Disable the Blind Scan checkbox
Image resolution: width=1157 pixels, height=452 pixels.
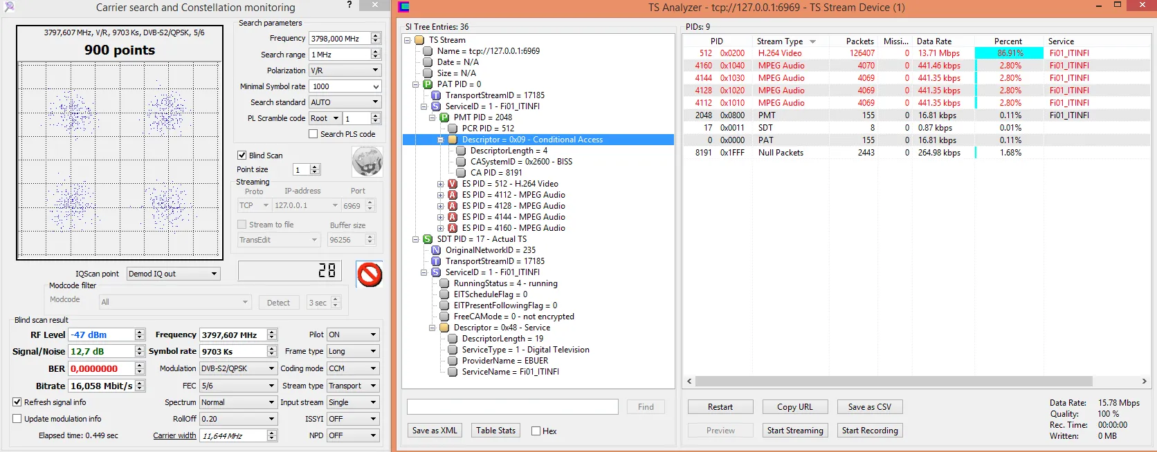tap(242, 156)
